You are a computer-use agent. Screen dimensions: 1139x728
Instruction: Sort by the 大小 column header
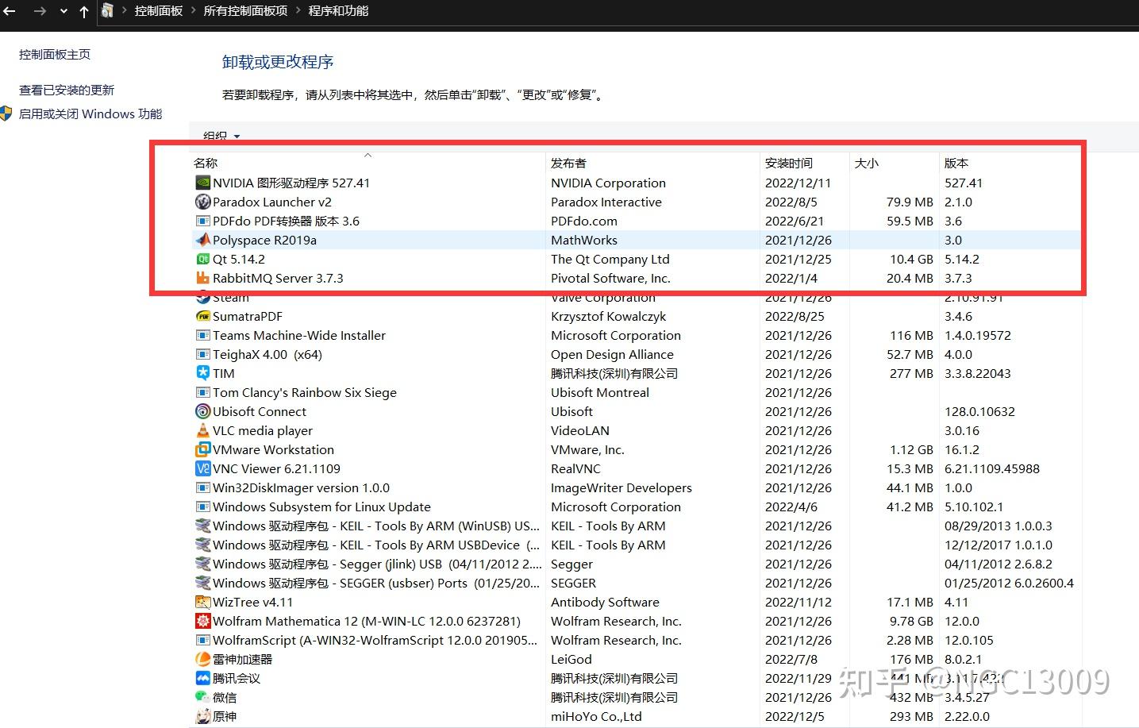pyautogui.click(x=895, y=163)
